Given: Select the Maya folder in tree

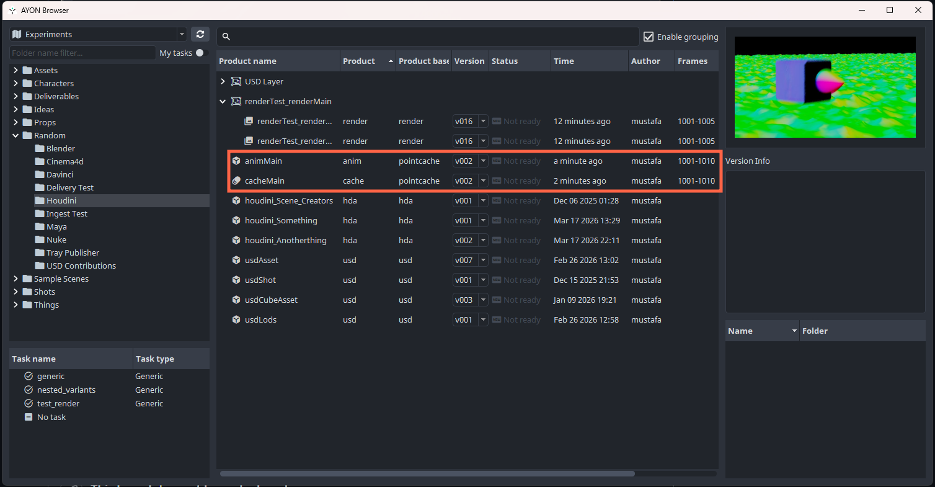Looking at the screenshot, I should click(x=56, y=226).
